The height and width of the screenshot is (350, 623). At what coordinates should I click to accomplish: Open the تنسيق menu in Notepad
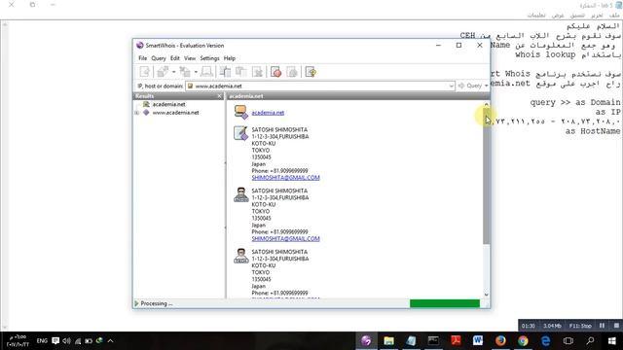pos(577,16)
